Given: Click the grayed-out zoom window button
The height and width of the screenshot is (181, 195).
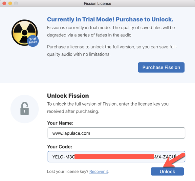Looking at the screenshot, I should point(16,3).
